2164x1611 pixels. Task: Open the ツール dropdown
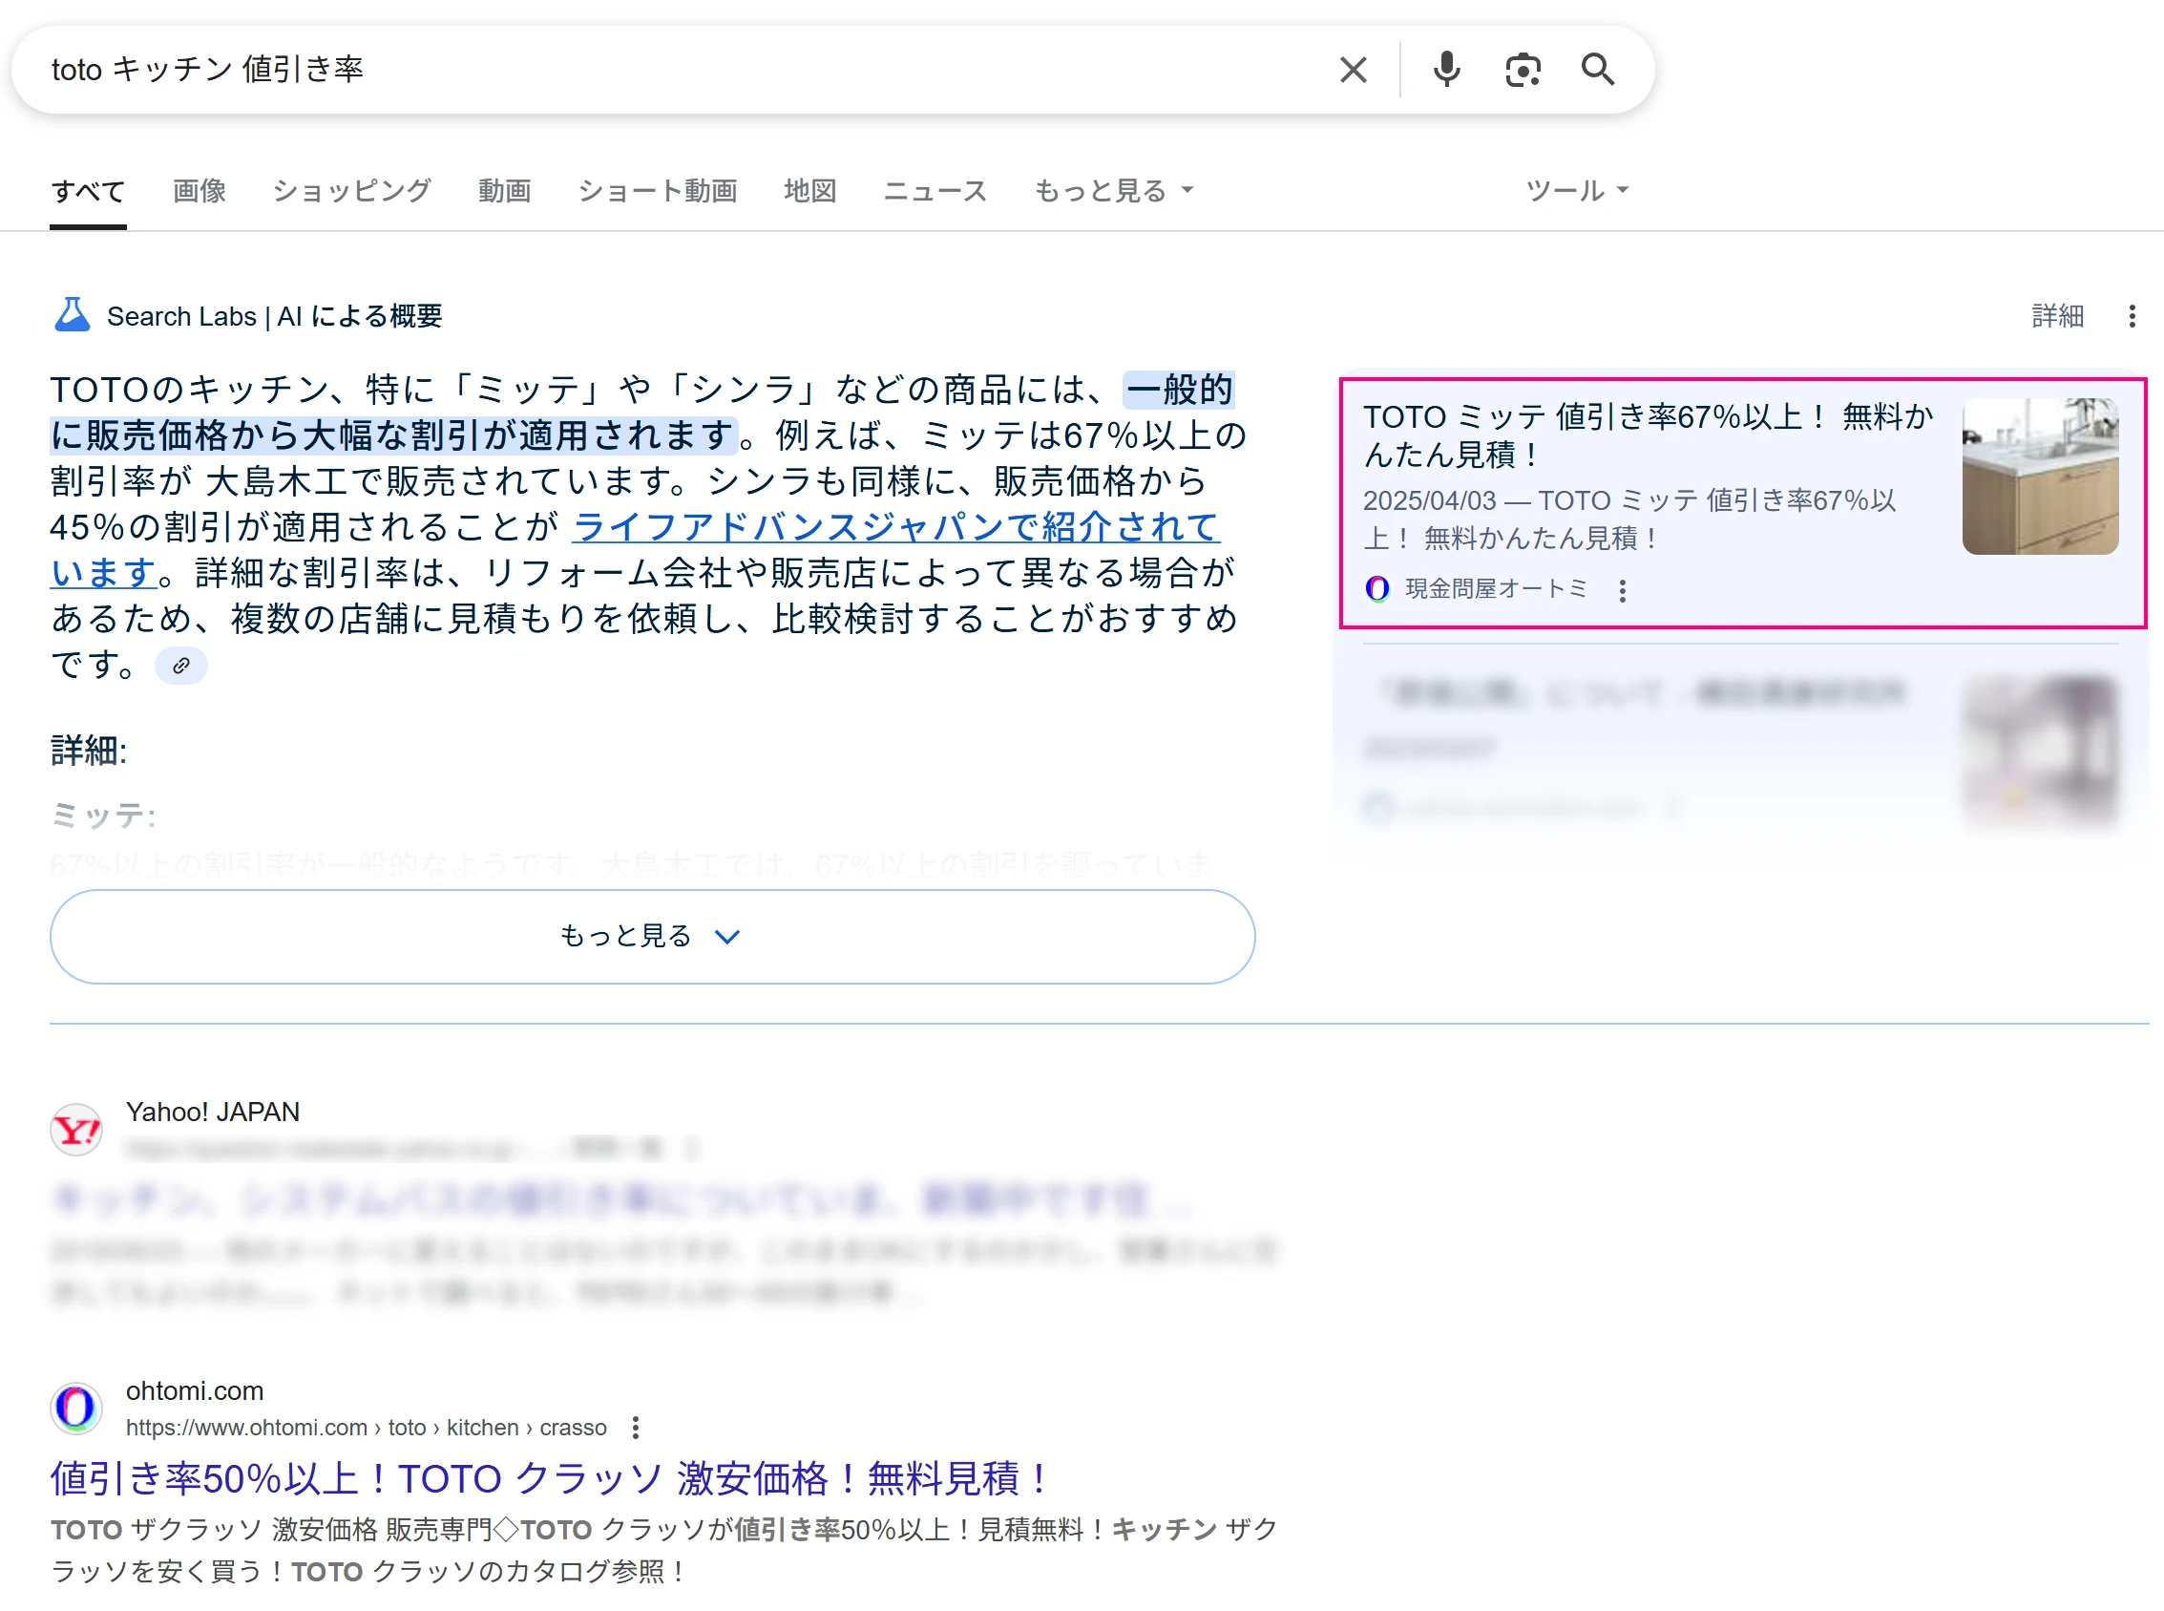[x=1577, y=191]
